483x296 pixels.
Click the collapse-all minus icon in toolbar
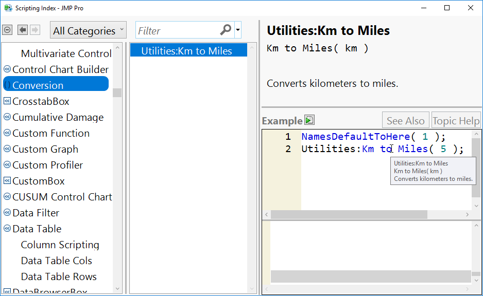tap(7, 30)
